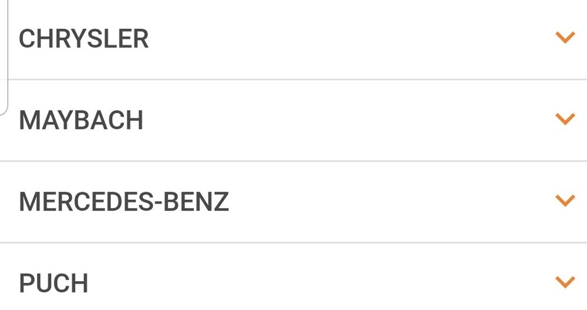Expand the CHRYSLER section with its chevron

(565, 38)
